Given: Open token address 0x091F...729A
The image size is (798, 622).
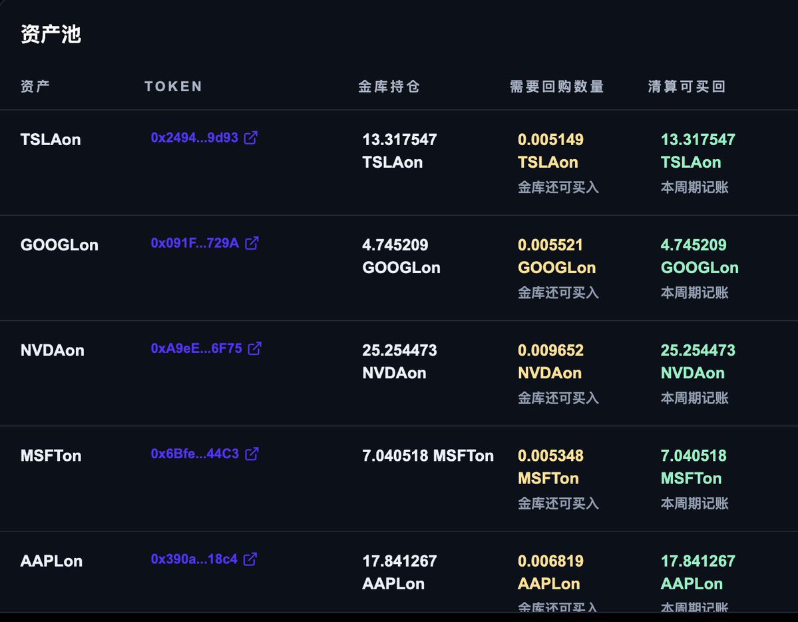Looking at the screenshot, I should (195, 243).
